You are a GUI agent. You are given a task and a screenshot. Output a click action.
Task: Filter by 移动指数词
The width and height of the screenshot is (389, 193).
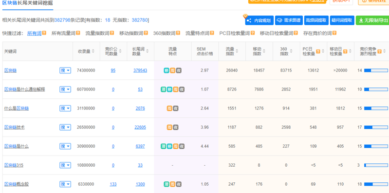[x=131, y=33]
